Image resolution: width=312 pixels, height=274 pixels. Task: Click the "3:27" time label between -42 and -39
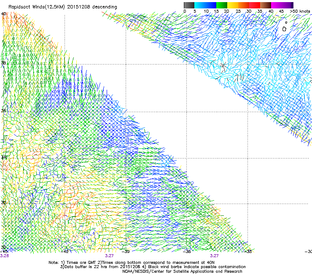click(x=110, y=256)
